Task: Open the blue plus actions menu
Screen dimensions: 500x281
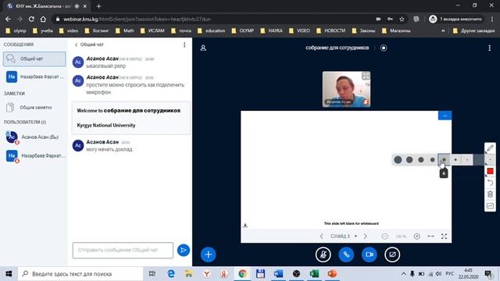Action: pyautogui.click(x=209, y=254)
